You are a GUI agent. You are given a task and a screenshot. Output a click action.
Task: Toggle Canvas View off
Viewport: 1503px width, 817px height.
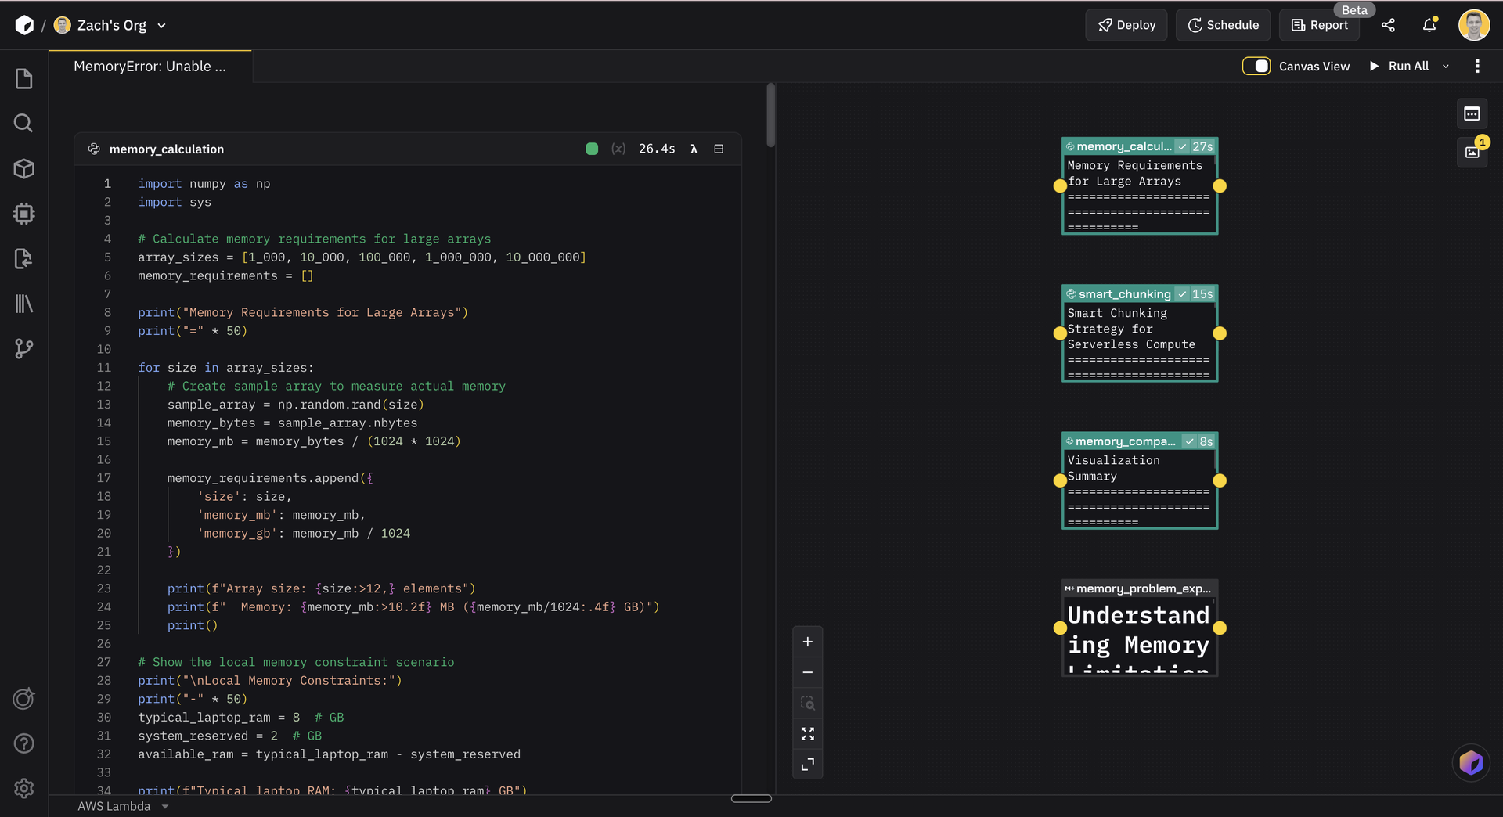point(1256,66)
